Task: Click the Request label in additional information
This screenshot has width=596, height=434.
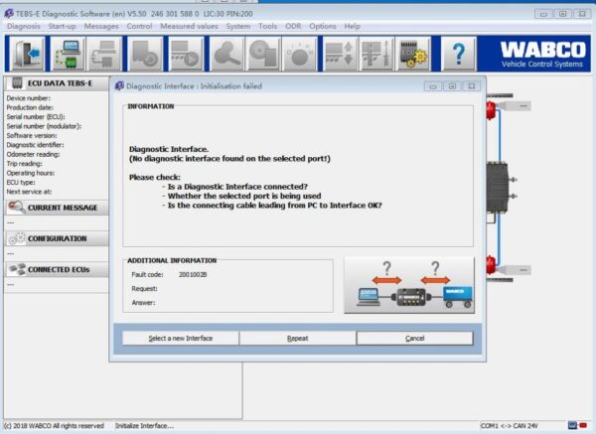Action: click(x=144, y=288)
